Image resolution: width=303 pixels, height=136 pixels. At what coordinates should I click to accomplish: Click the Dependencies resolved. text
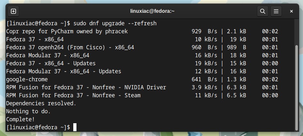[x=41, y=103]
